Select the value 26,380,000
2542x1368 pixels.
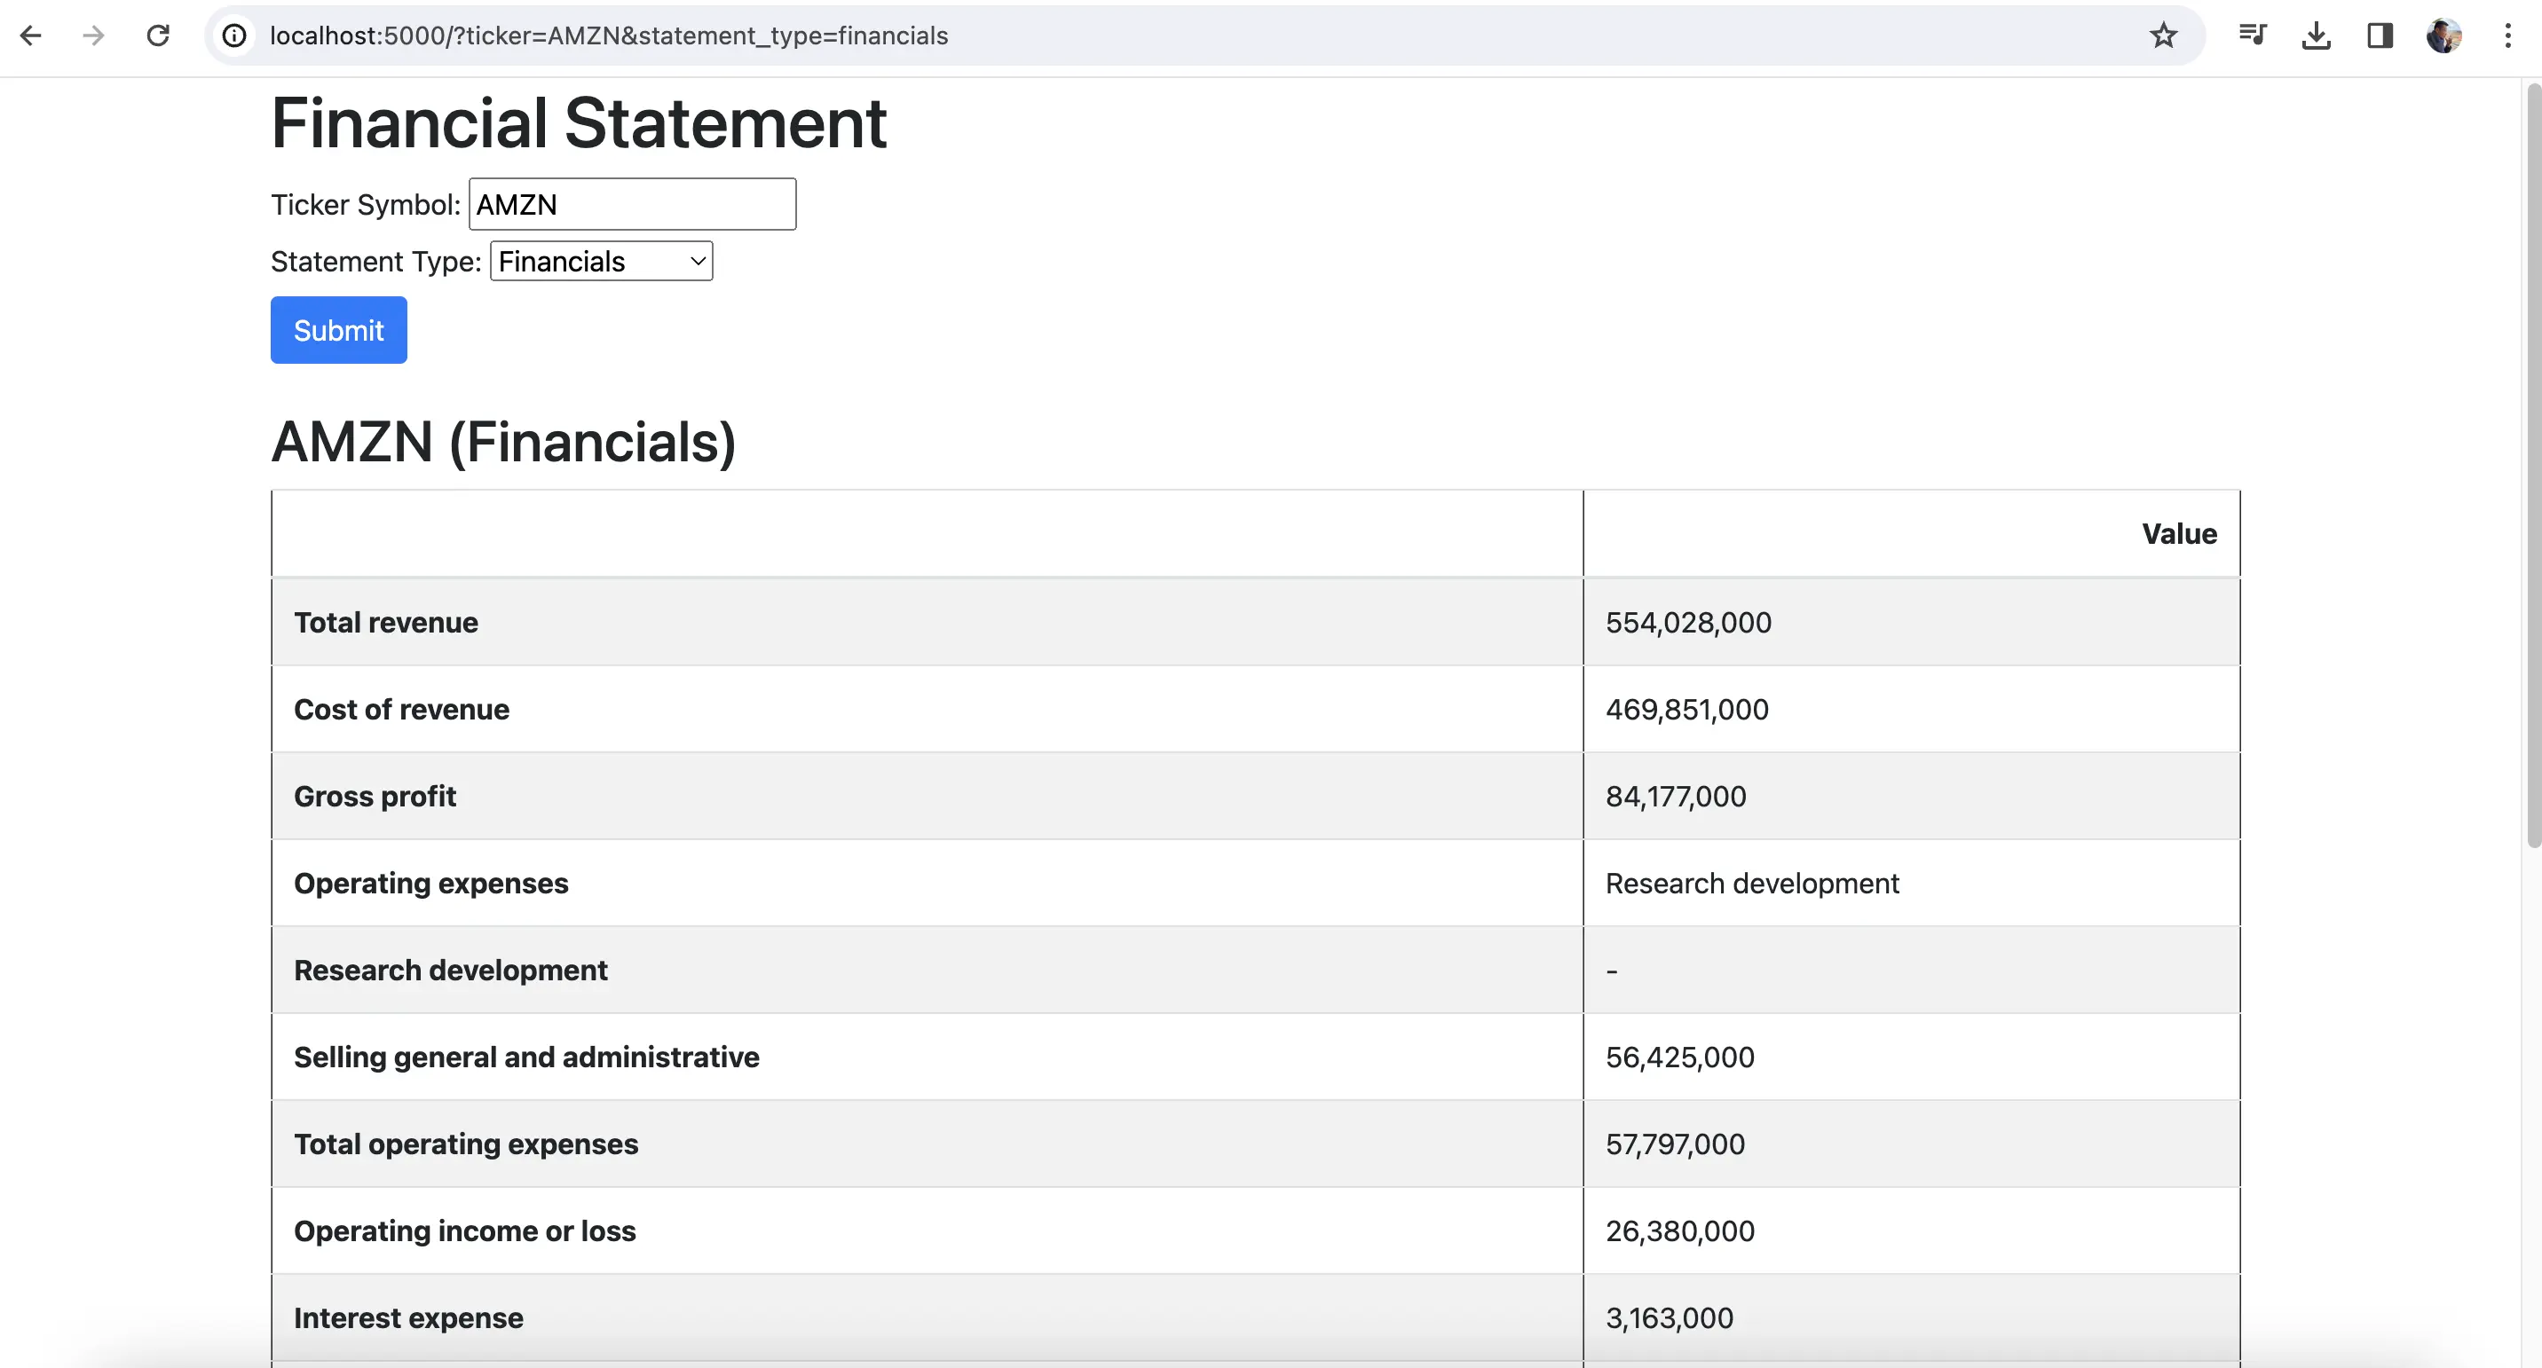pyautogui.click(x=1679, y=1230)
